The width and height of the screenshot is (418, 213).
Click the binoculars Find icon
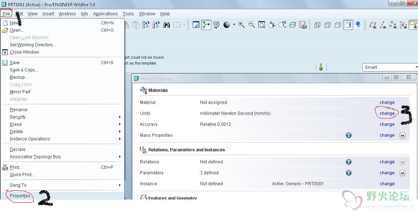point(166,25)
